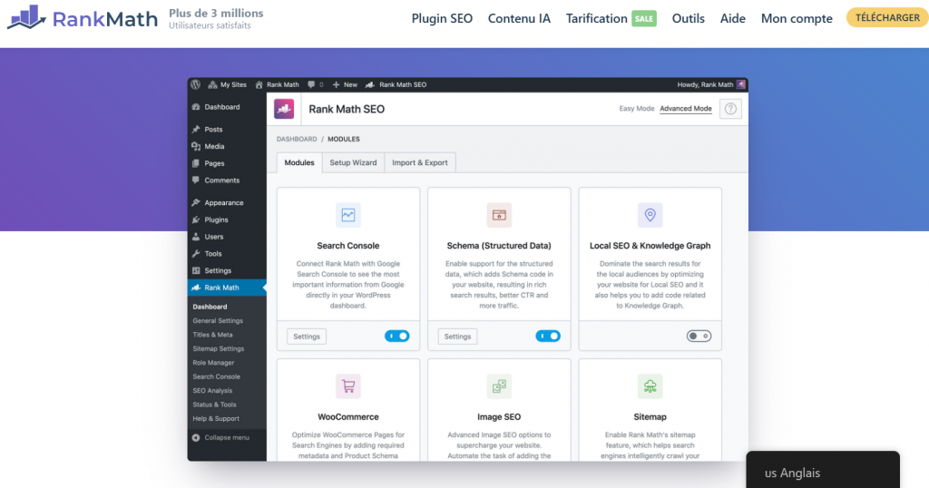Click the Schema structured data icon
The height and width of the screenshot is (488, 929).
click(499, 215)
